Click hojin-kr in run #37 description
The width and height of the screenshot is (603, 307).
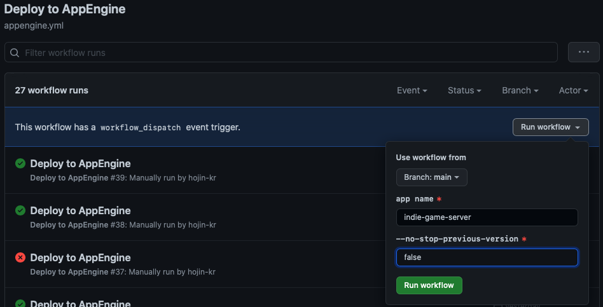pyautogui.click(x=202, y=271)
